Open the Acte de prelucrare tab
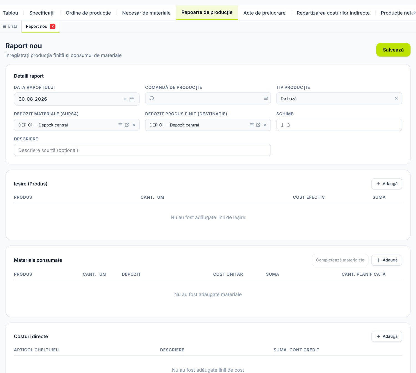The image size is (416, 373). 265,13
